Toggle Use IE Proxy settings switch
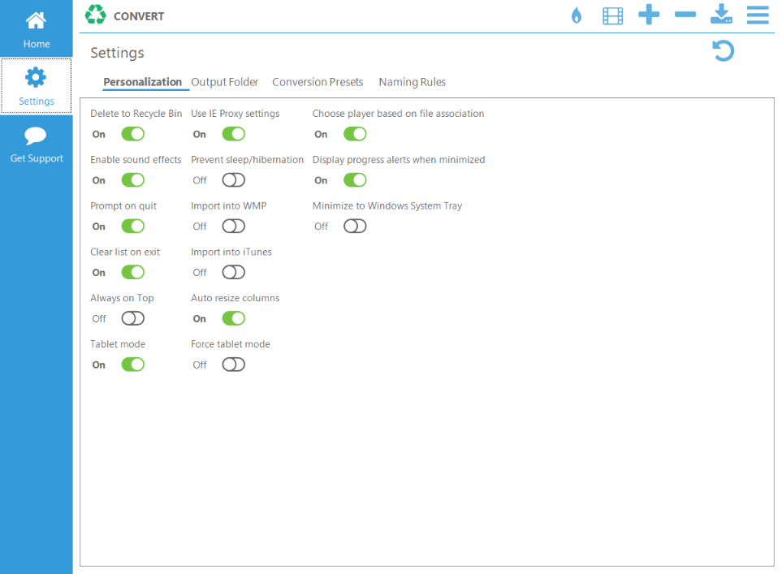The width and height of the screenshot is (782, 574). 234,134
